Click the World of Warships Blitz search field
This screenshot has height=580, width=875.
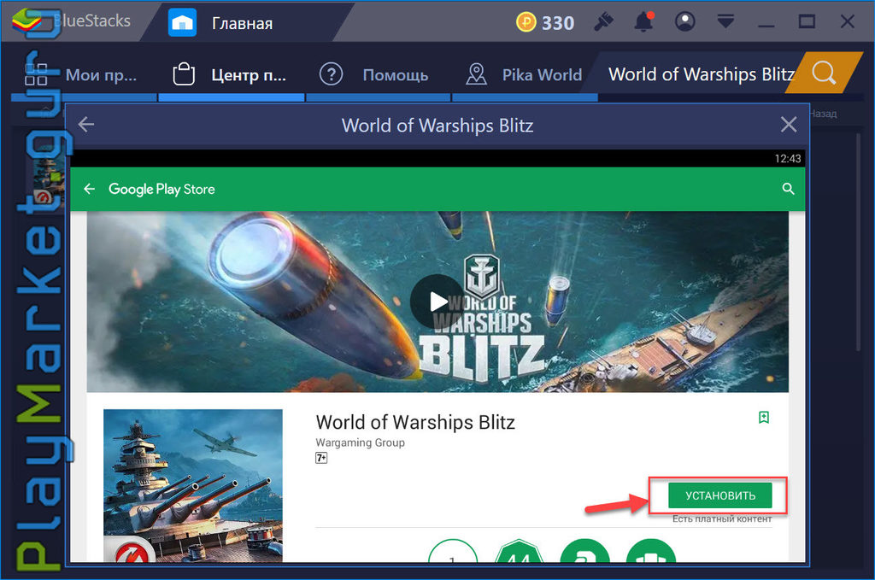[x=701, y=74]
